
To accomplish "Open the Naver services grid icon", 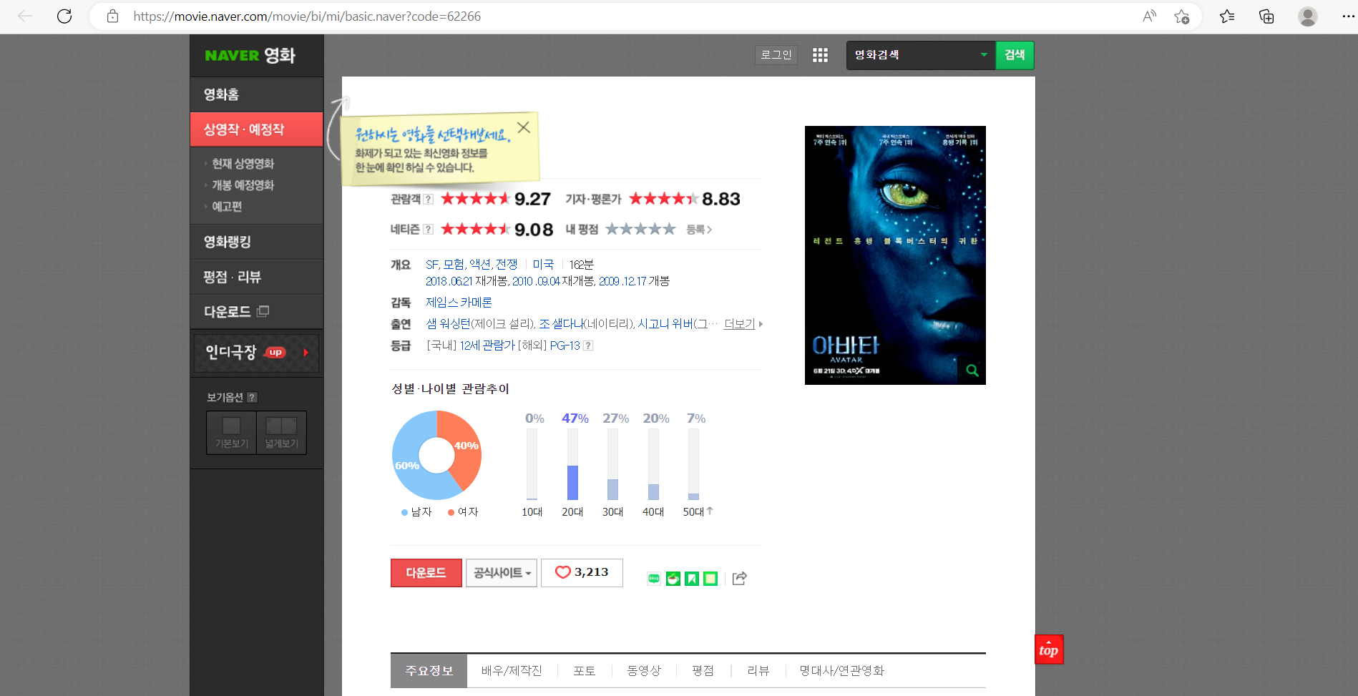I will pyautogui.click(x=820, y=55).
